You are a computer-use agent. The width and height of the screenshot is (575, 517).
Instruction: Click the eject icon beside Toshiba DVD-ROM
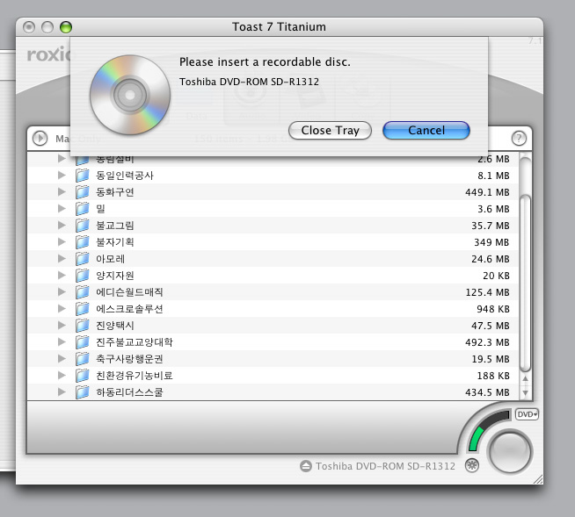point(306,466)
